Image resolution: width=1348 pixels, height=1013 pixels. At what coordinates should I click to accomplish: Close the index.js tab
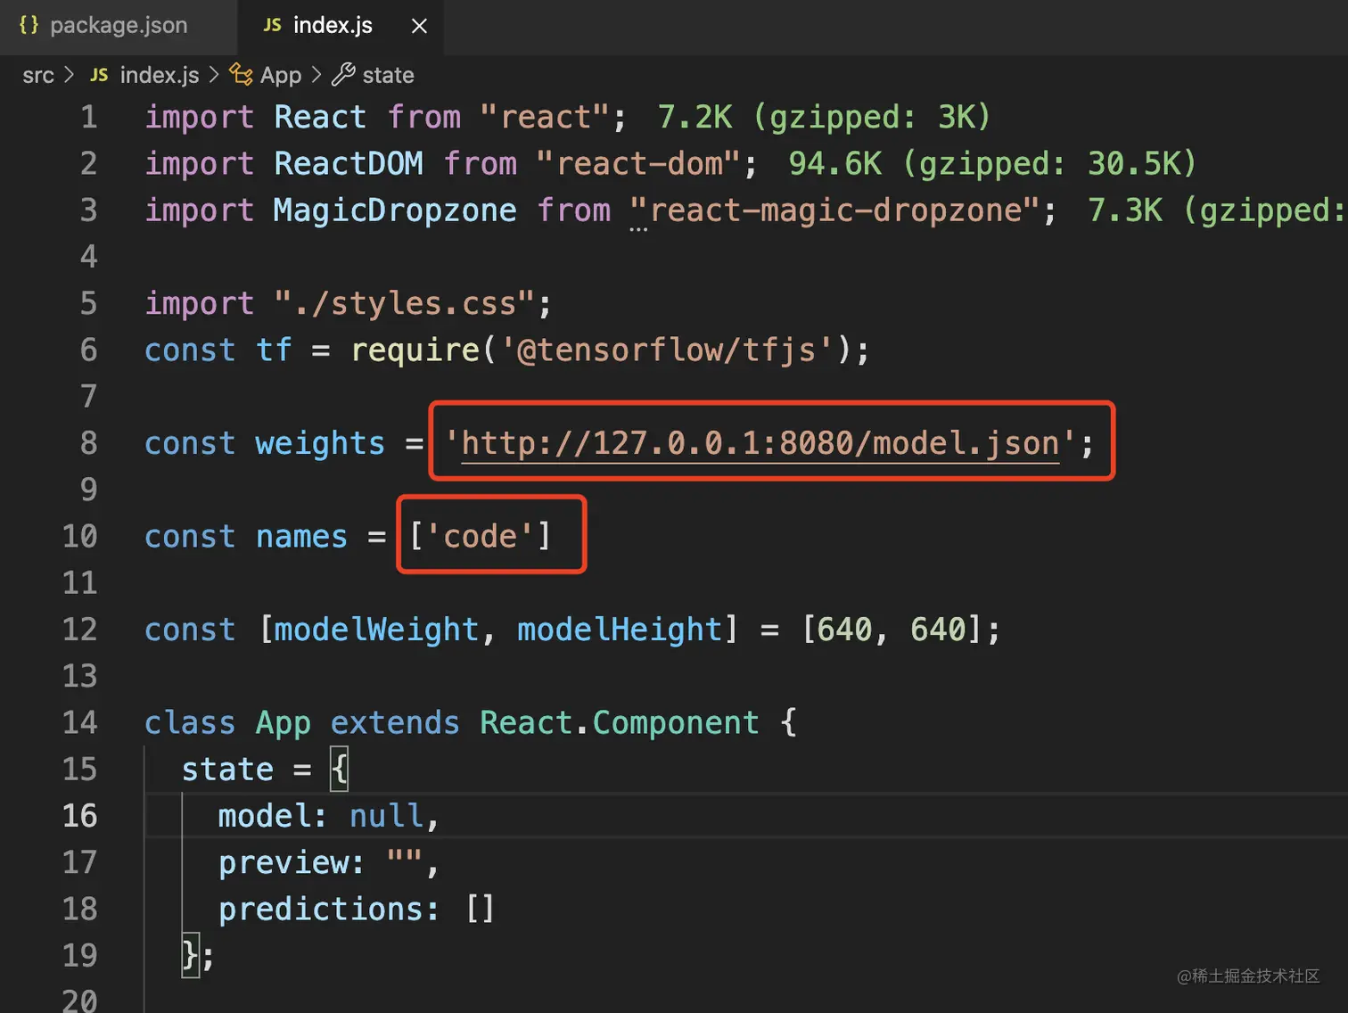click(419, 27)
